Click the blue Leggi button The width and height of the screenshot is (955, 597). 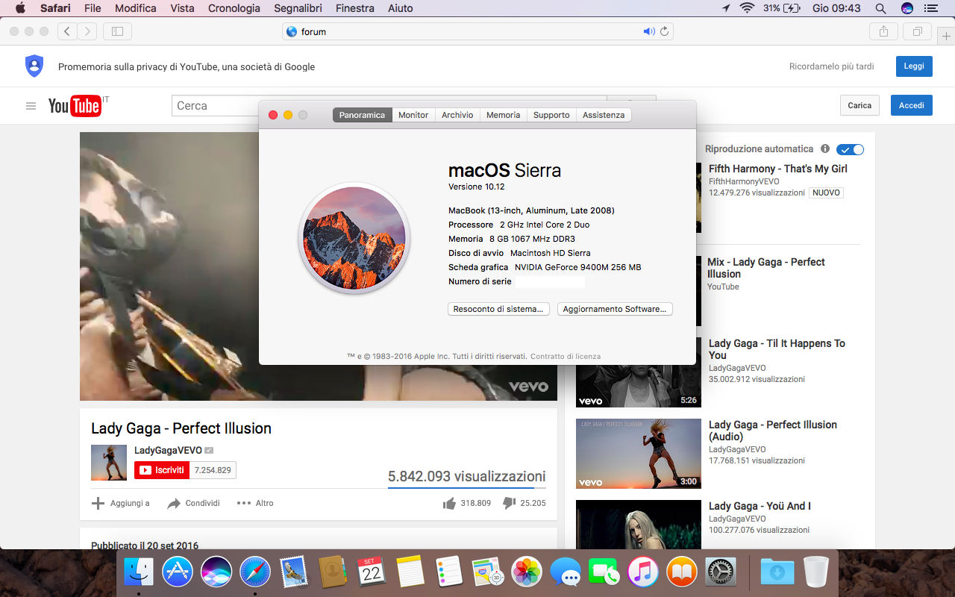[x=914, y=66]
